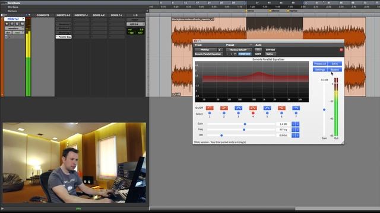Image resolution: width=380 pixels, height=213 pixels.
Task: Open the track output path selector
Action: [135, 24]
